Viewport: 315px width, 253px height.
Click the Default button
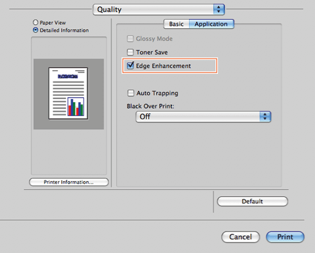point(253,201)
